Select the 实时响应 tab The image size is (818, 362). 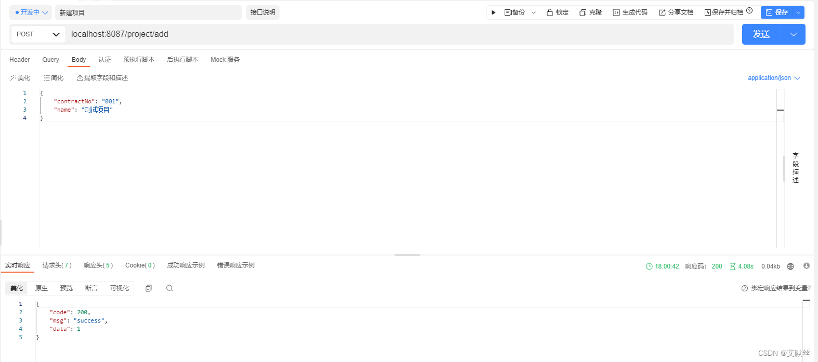[18, 265]
